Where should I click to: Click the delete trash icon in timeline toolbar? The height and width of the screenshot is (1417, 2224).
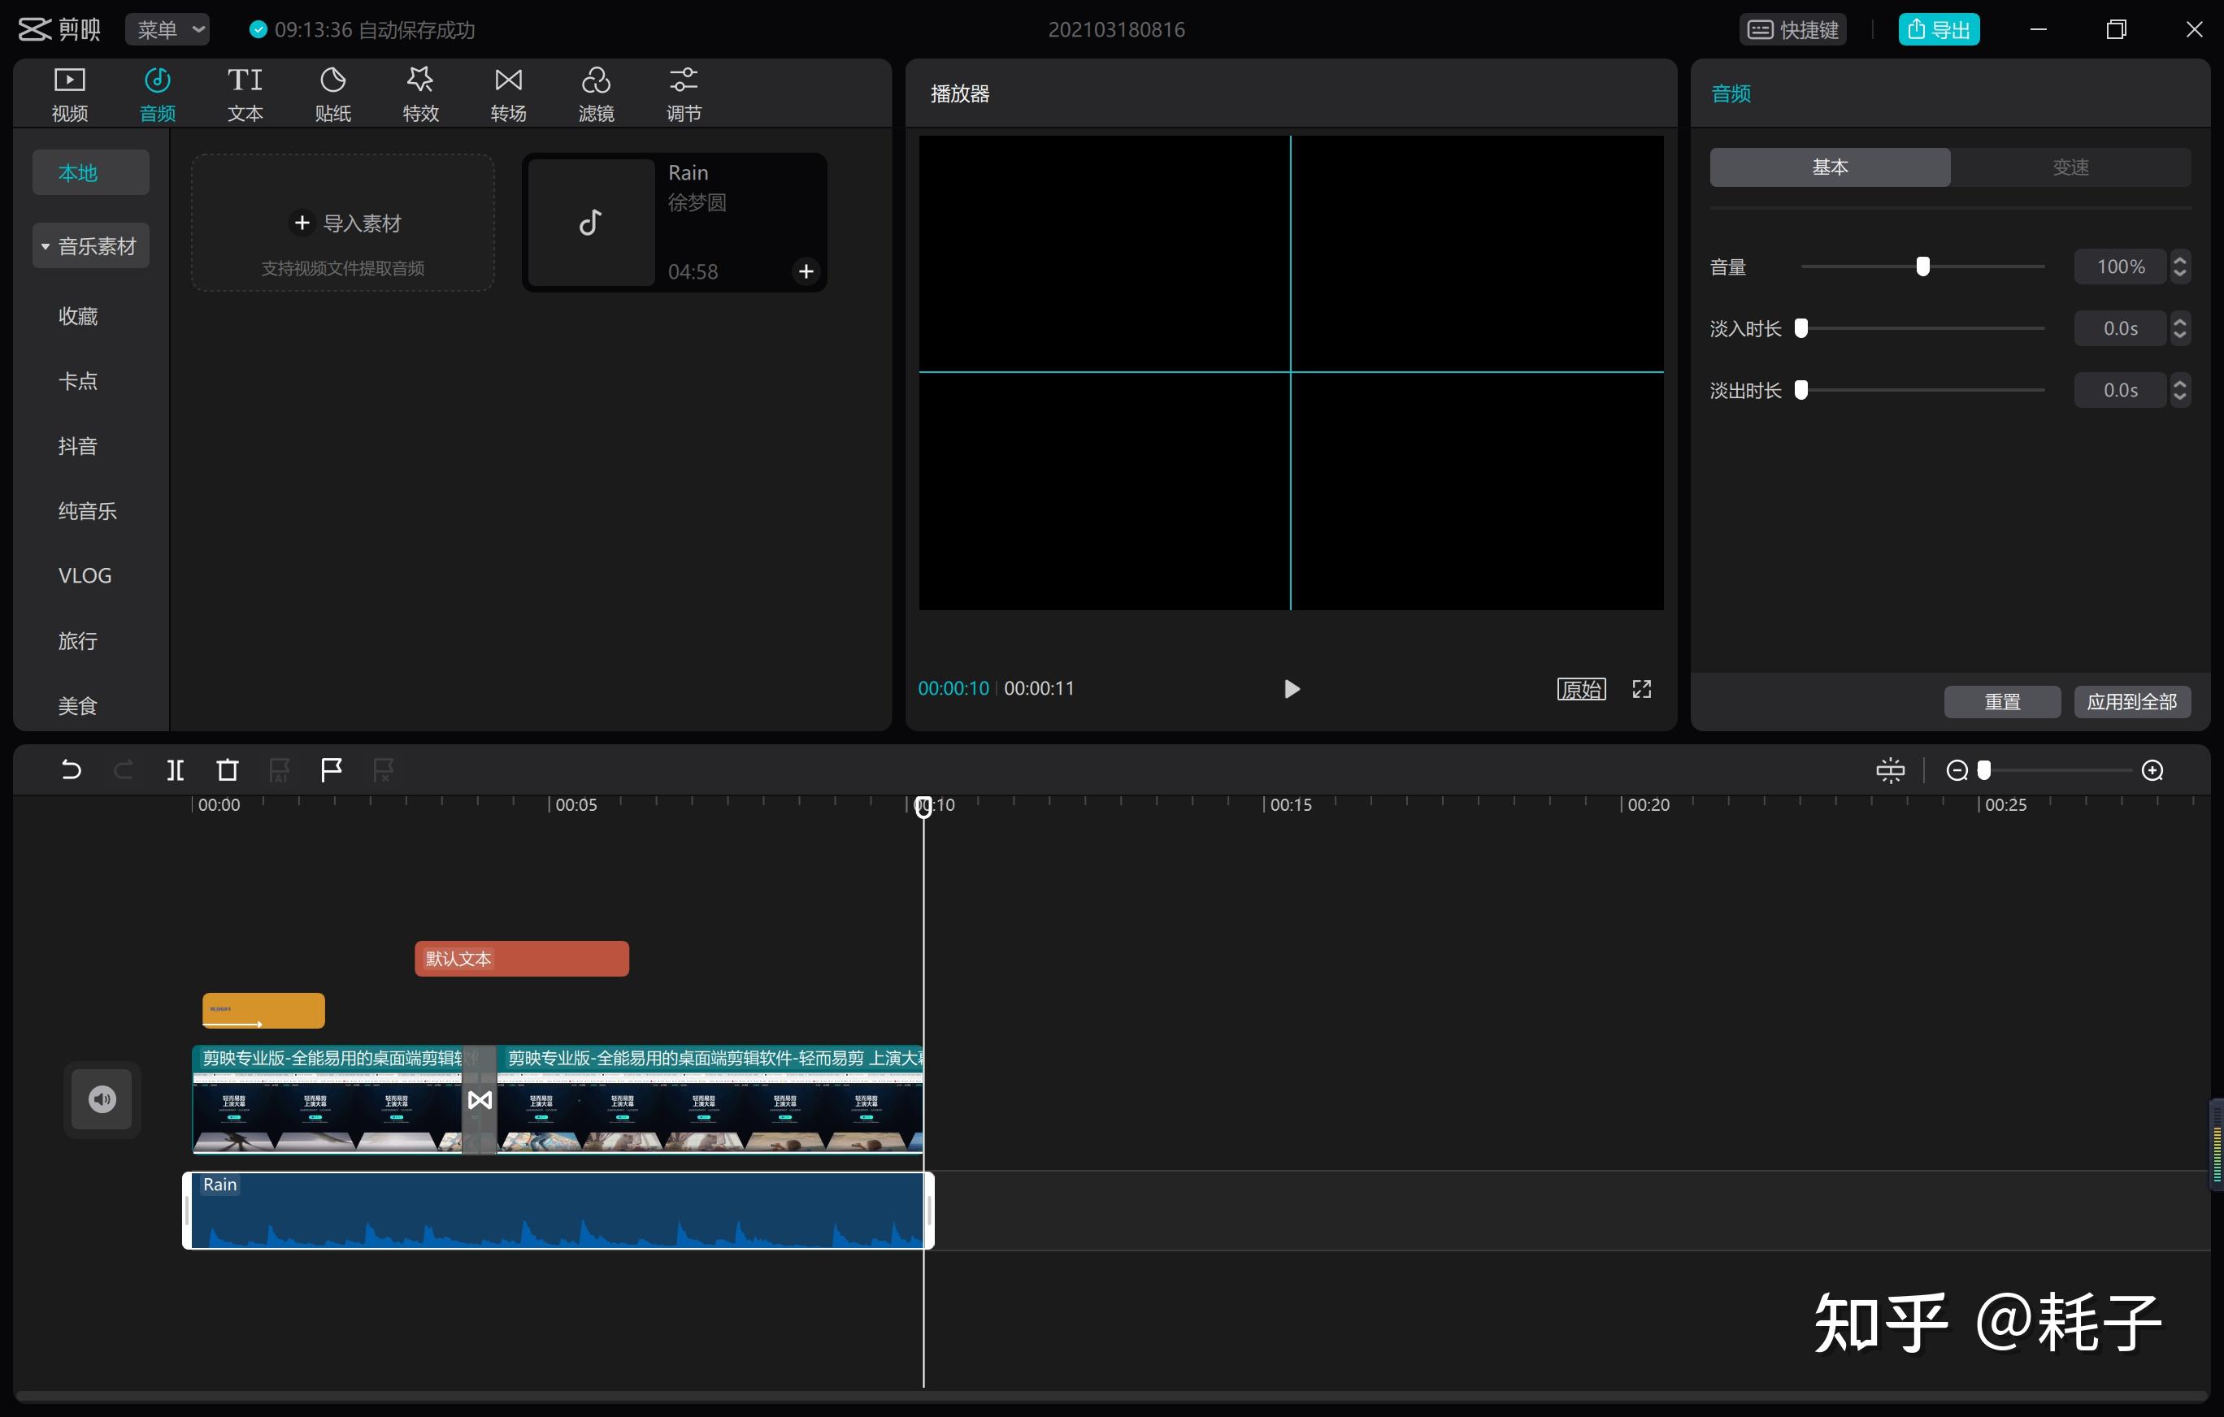[x=228, y=770]
